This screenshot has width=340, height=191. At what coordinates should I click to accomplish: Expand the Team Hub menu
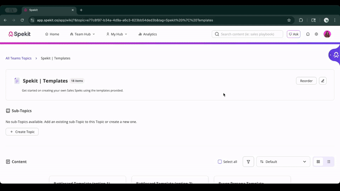point(82,34)
